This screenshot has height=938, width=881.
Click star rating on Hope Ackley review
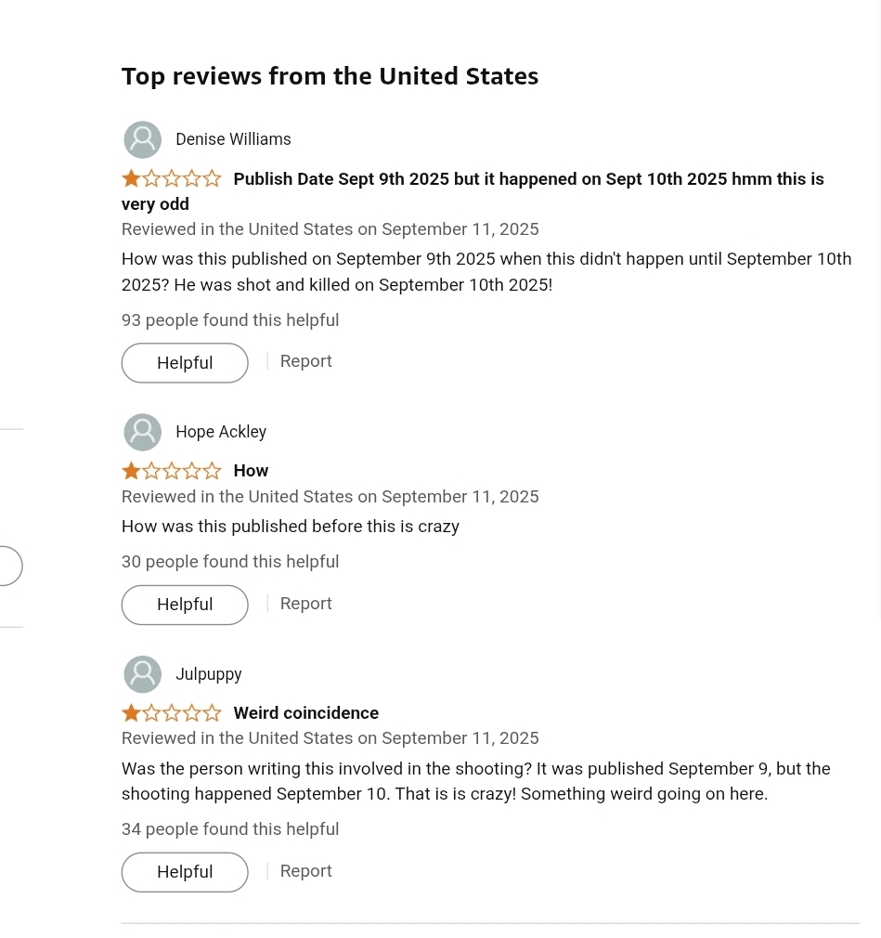point(172,471)
